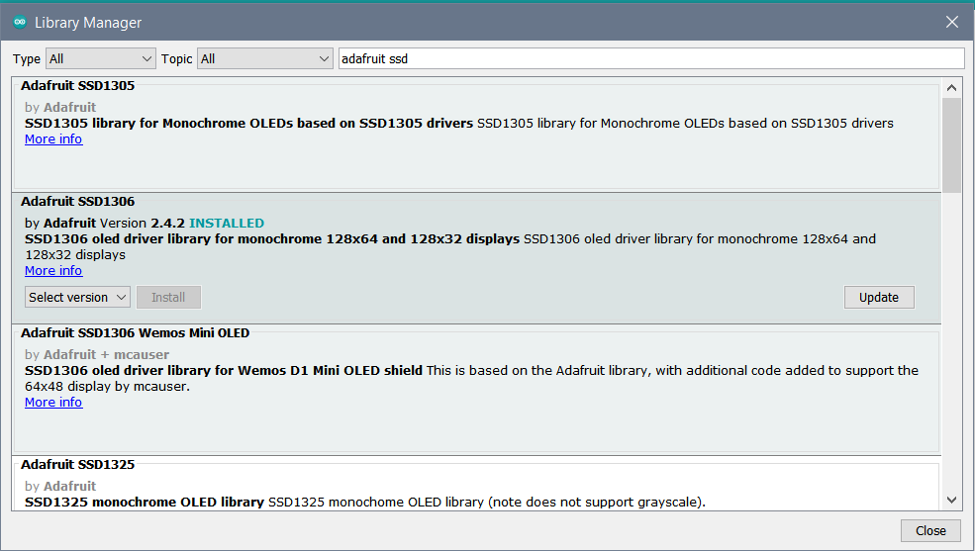Open the Type filter dropdown
Screen dimensions: 975x551
pos(101,59)
